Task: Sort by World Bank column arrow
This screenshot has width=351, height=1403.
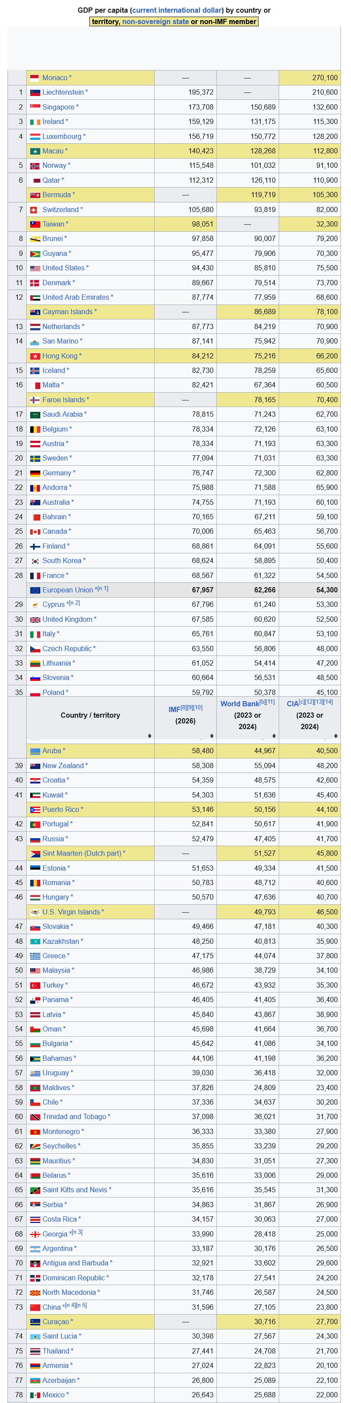Action: pyautogui.click(x=273, y=736)
